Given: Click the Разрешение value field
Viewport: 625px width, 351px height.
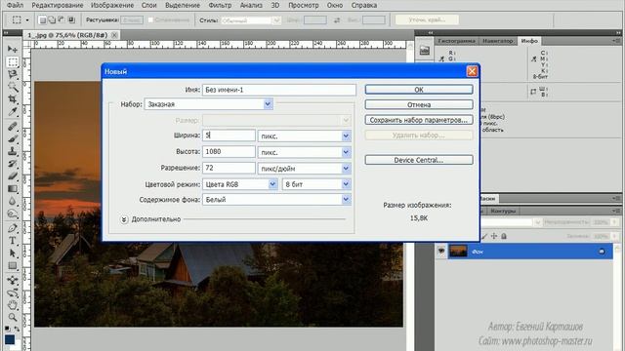Looking at the screenshot, I should pos(229,168).
